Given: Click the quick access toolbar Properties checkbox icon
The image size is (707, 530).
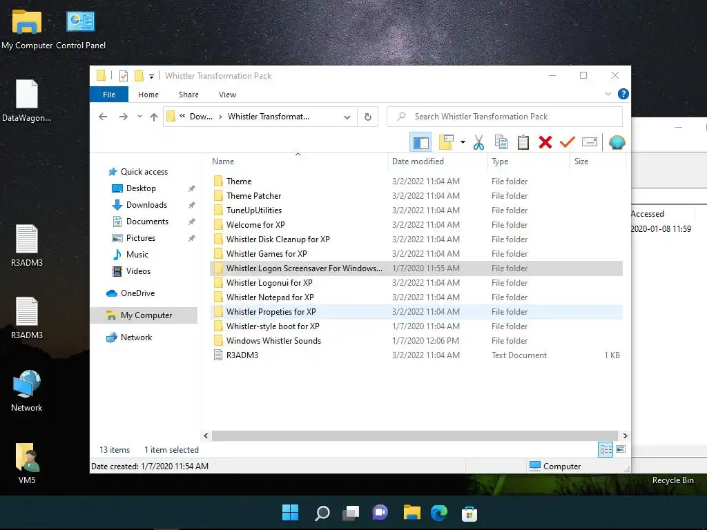Looking at the screenshot, I should point(123,76).
